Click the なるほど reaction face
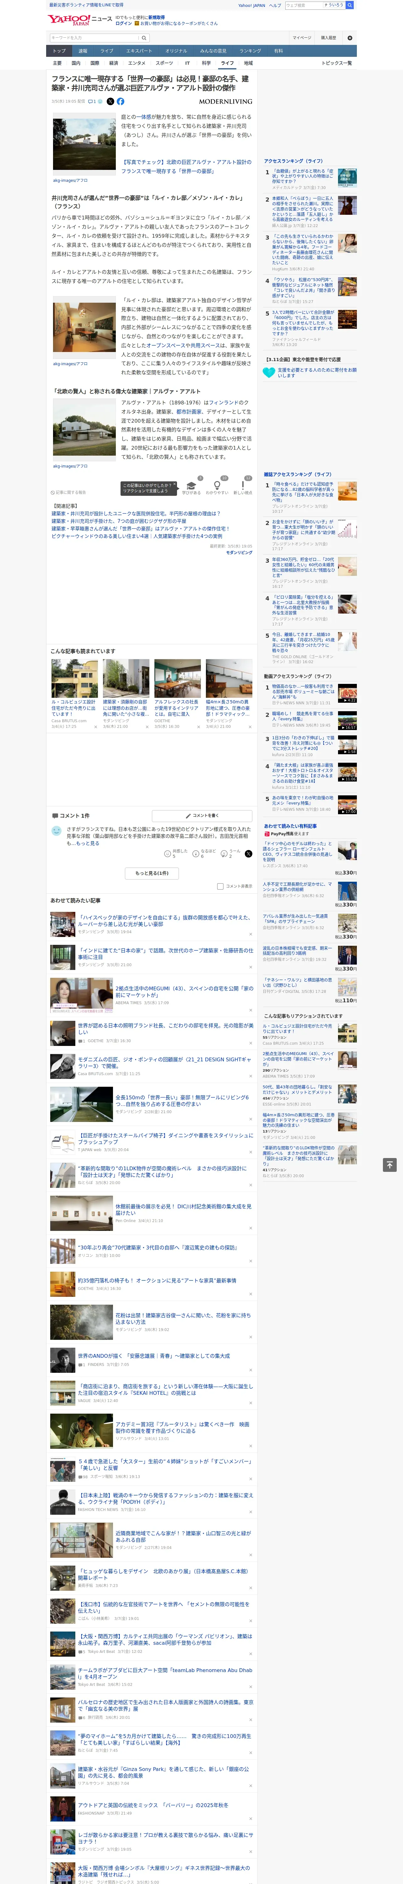 pyautogui.click(x=196, y=853)
